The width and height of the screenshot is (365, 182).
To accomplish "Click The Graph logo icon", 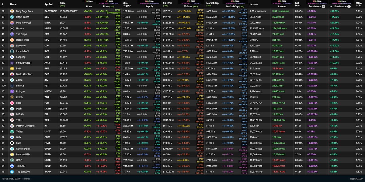I will point(12,34).
